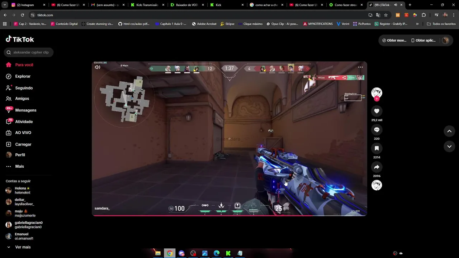The height and width of the screenshot is (258, 459).
Task: Open the Todos os favoritos folder
Action: [x=441, y=24]
